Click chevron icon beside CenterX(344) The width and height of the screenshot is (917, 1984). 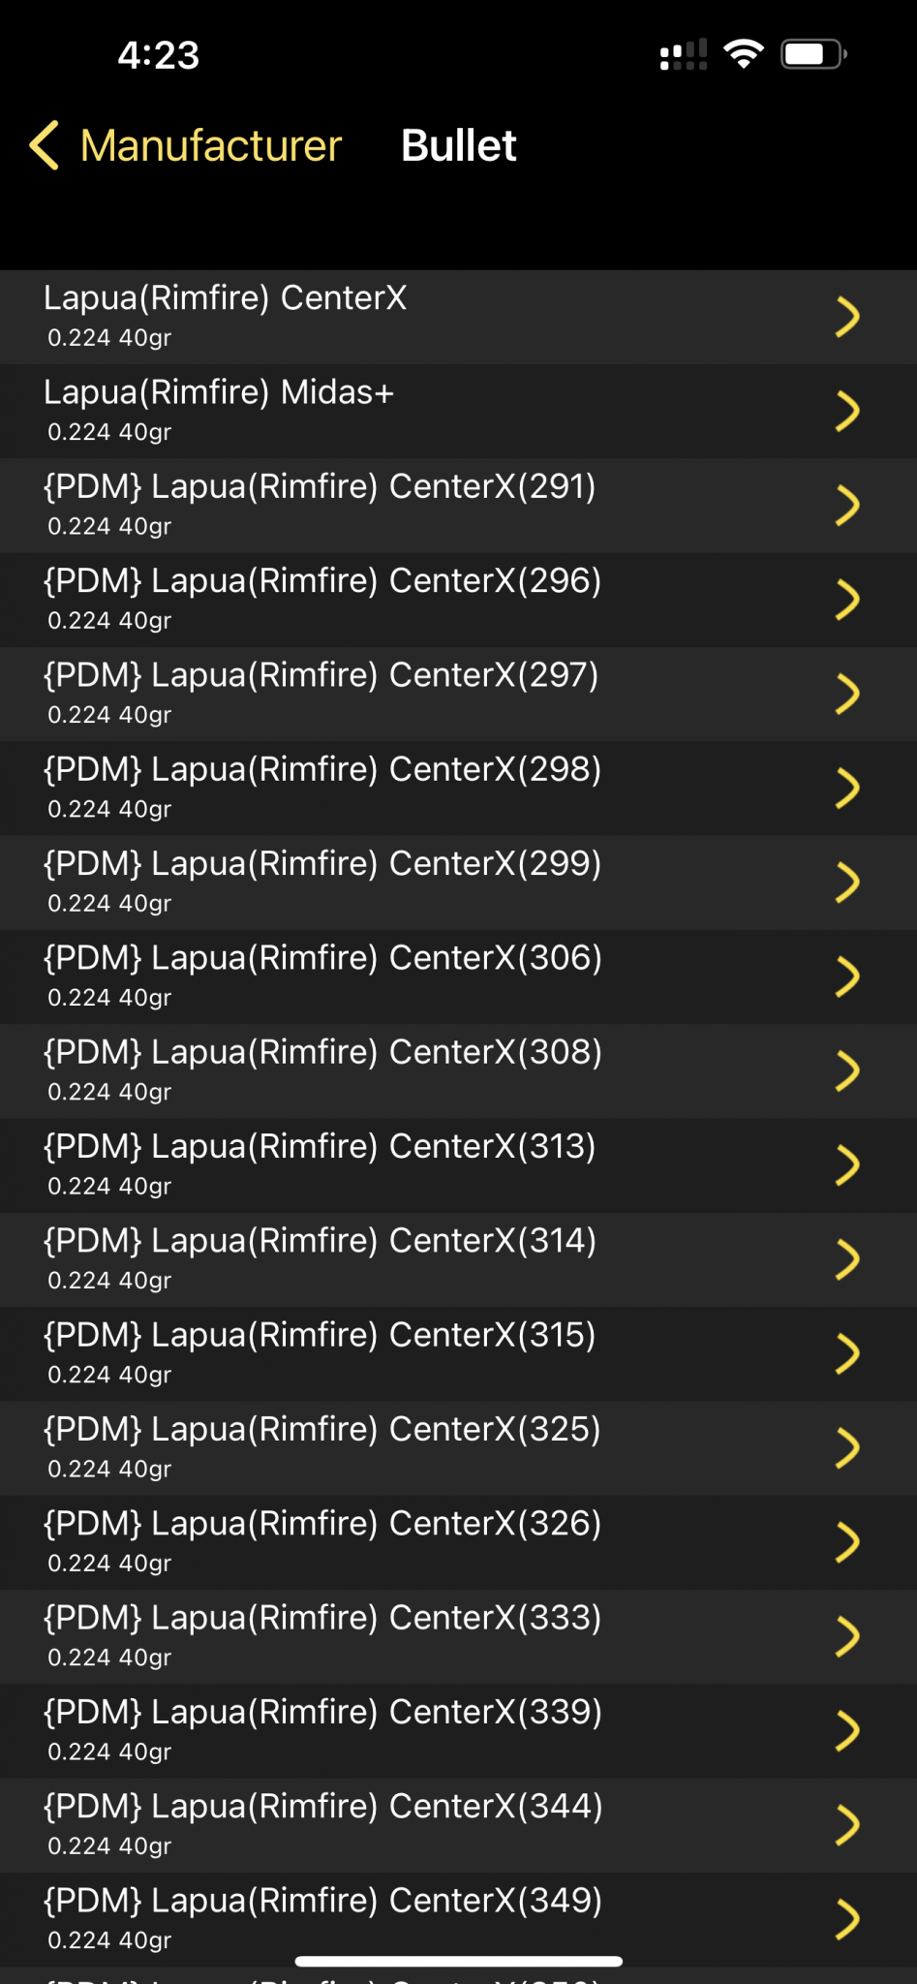click(846, 1825)
